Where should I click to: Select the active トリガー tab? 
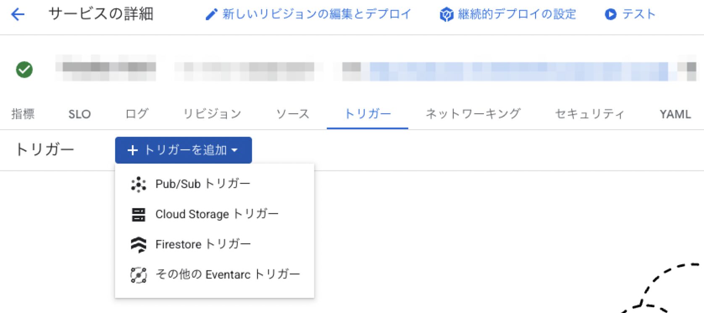(x=368, y=114)
